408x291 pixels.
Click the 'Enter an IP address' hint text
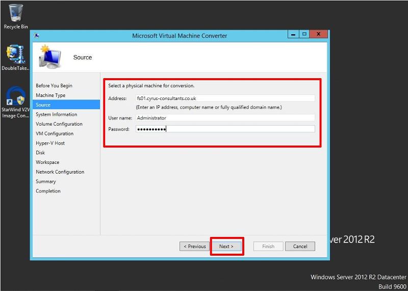pos(209,107)
